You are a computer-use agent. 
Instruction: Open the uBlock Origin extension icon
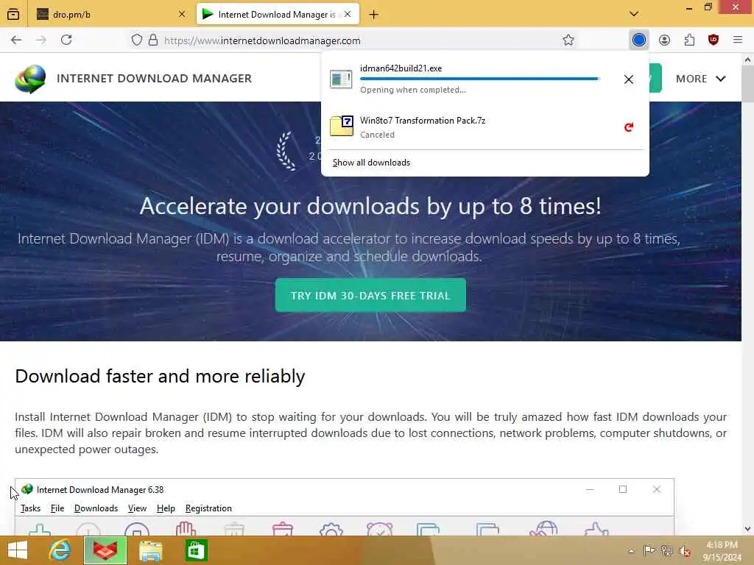click(714, 40)
